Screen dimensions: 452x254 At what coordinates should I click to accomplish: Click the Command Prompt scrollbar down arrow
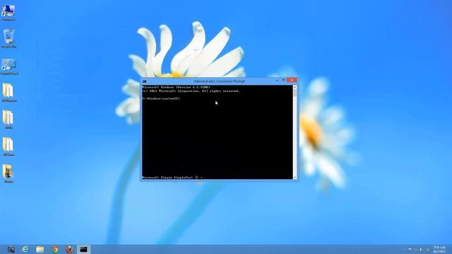click(295, 177)
